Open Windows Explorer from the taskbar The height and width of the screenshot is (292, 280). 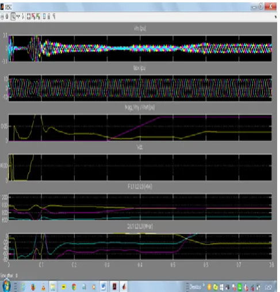click(x=53, y=287)
